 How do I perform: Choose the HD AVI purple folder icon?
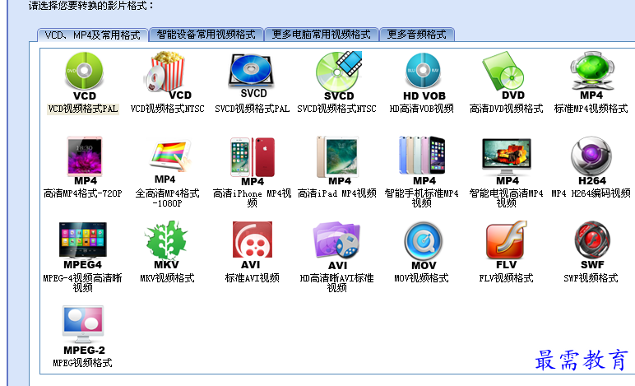click(x=336, y=246)
